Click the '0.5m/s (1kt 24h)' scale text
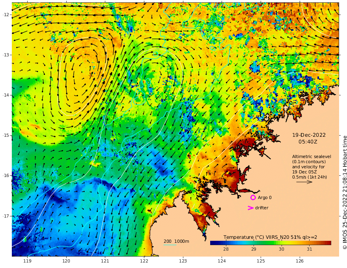Image resolution: width=347 pixels, height=268 pixels. point(310,177)
